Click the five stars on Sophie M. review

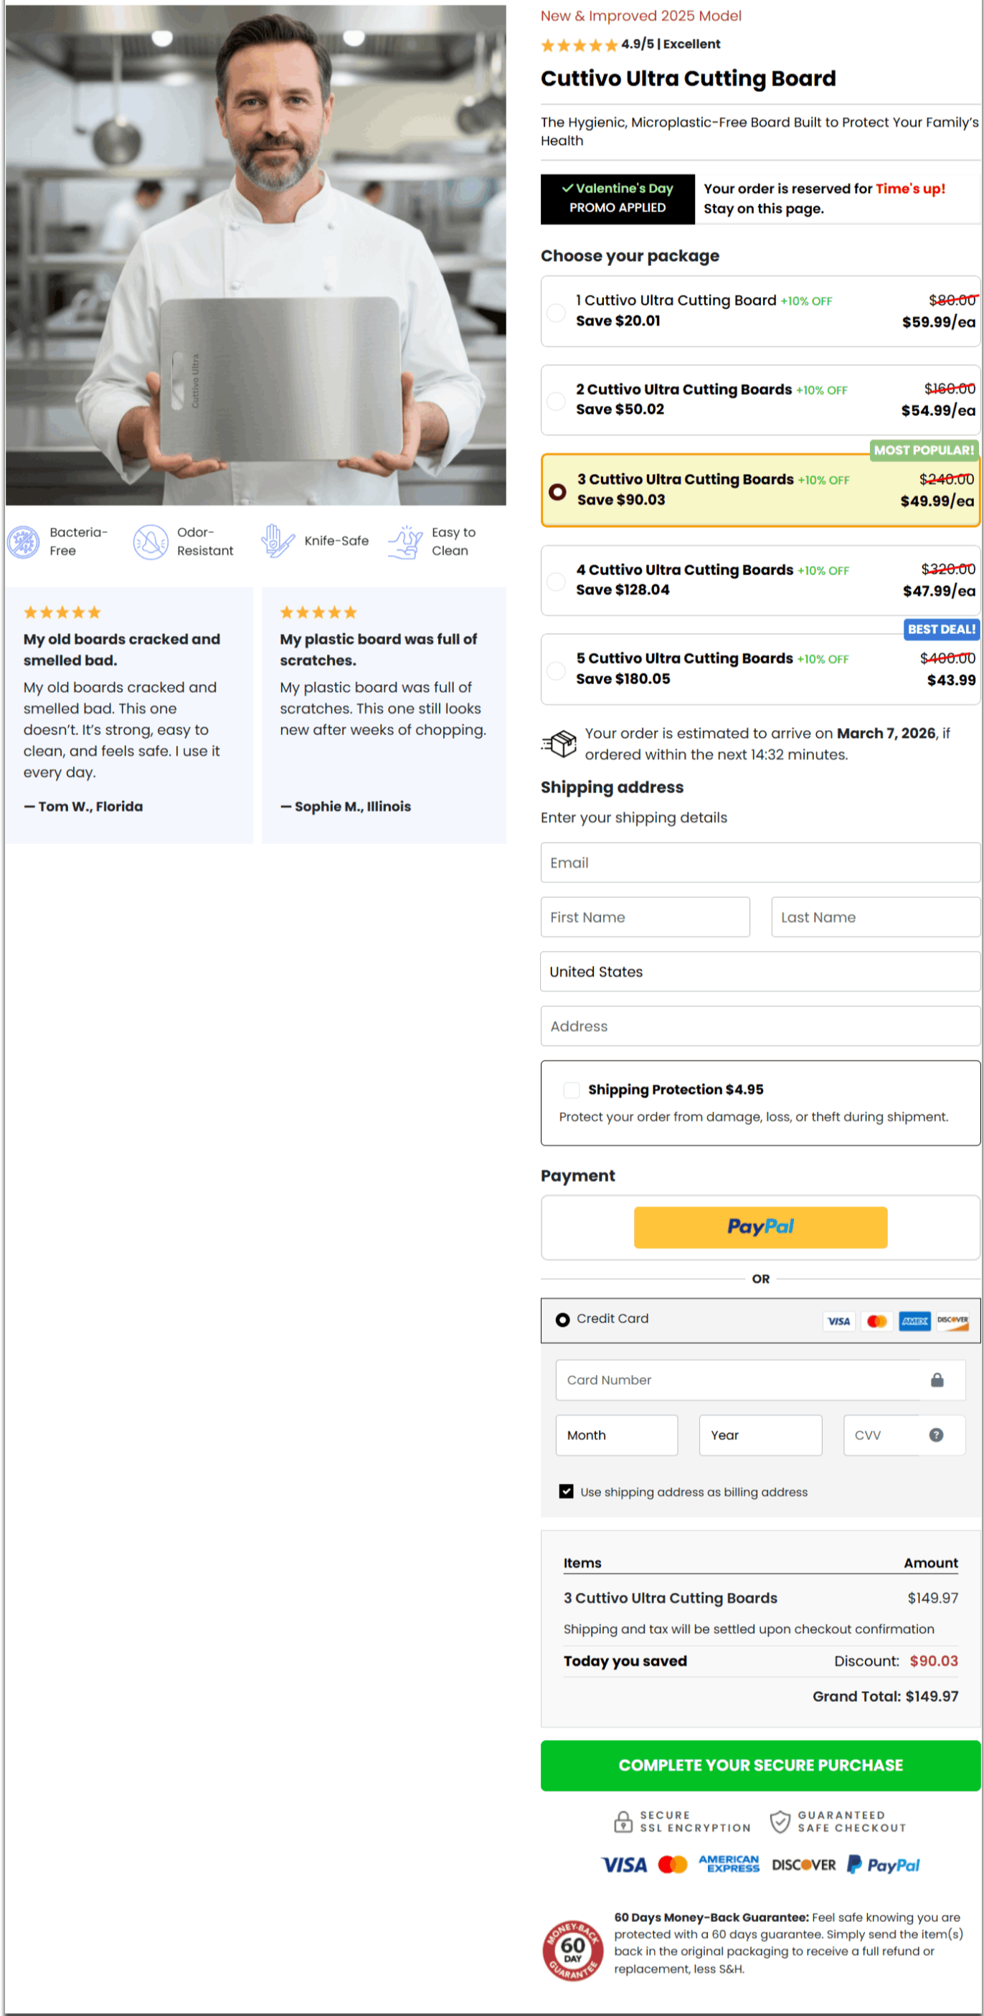pos(318,612)
